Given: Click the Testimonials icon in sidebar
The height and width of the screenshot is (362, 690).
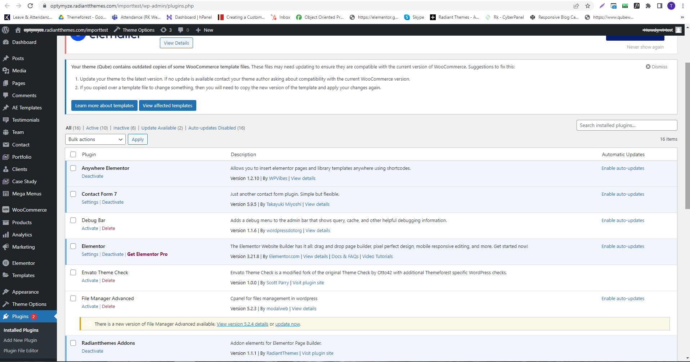Looking at the screenshot, I should click(6, 120).
